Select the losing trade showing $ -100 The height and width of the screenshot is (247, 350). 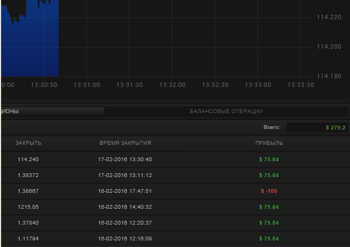[269, 191]
